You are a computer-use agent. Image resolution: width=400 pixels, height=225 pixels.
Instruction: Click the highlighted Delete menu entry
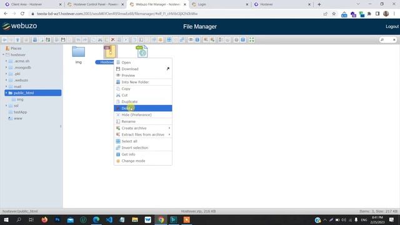[143, 108]
